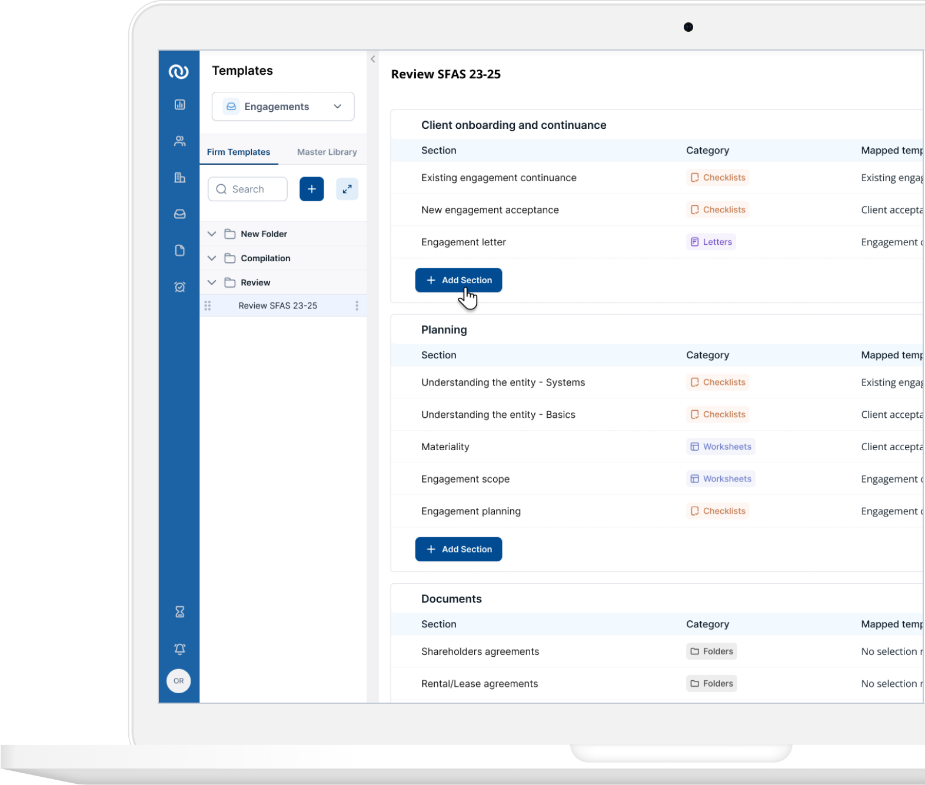Image resolution: width=925 pixels, height=785 pixels.
Task: Click the buildings icon in sidebar
Action: coord(179,178)
